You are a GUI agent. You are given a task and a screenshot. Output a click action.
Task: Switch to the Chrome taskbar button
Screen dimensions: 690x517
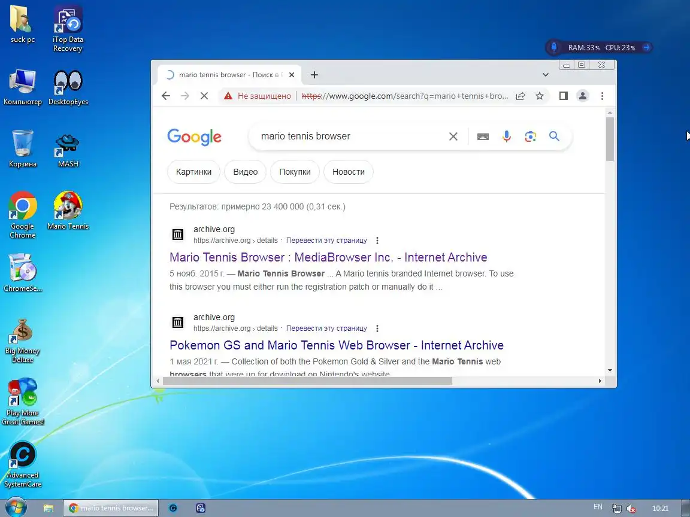pos(110,508)
